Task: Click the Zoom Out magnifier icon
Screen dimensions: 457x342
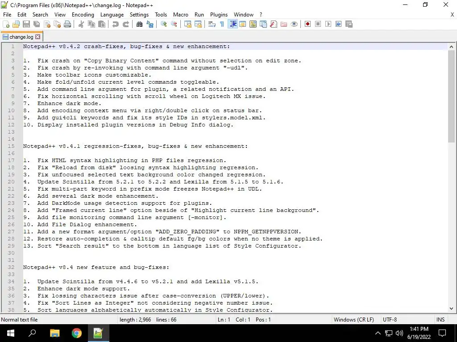Action: [x=174, y=24]
